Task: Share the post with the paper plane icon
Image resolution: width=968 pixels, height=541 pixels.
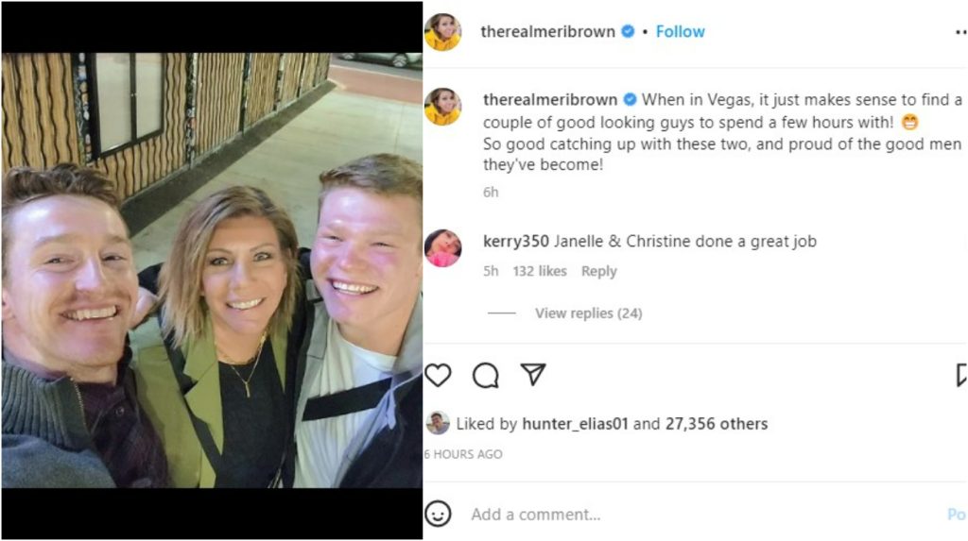Action: pos(533,375)
